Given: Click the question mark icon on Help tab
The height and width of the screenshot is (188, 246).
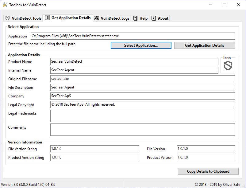Looking at the screenshot, I should [135, 18].
